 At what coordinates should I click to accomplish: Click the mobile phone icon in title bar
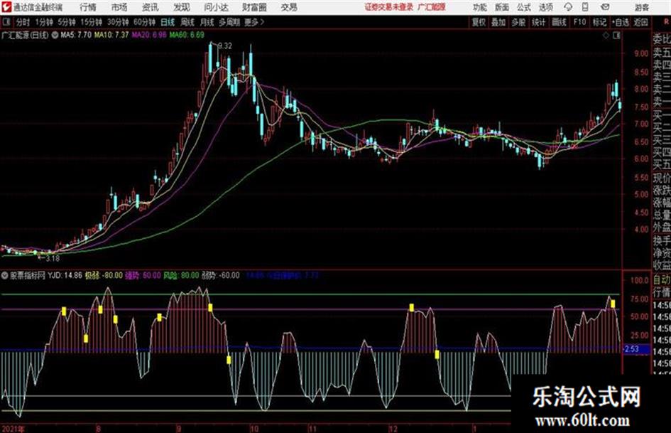(585, 7)
